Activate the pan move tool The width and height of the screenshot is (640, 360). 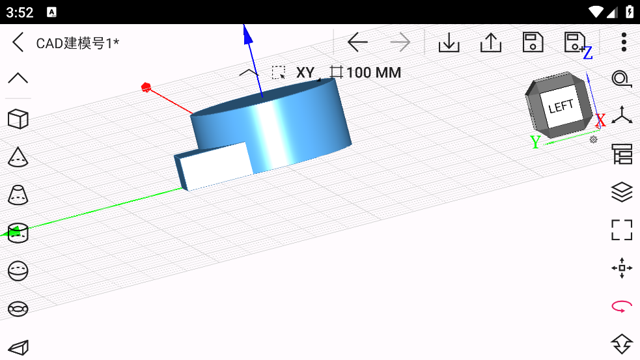tap(622, 268)
